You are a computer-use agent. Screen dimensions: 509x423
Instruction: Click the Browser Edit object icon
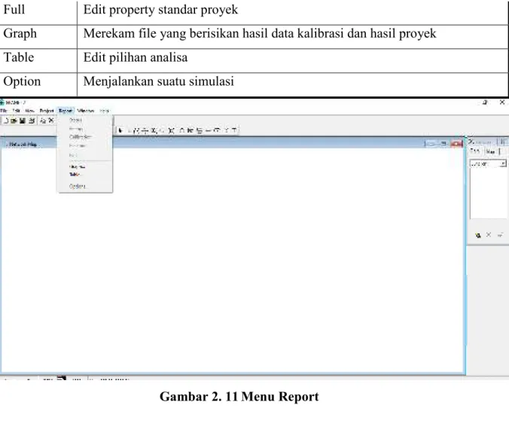point(500,235)
